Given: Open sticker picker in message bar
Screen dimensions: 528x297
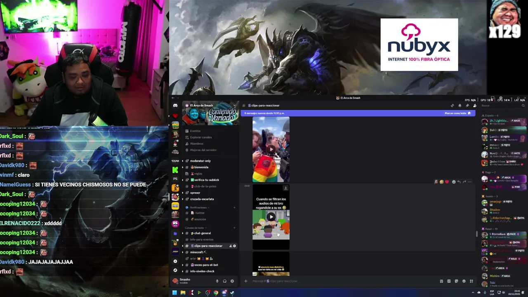Looking at the screenshot, I should [456, 281].
